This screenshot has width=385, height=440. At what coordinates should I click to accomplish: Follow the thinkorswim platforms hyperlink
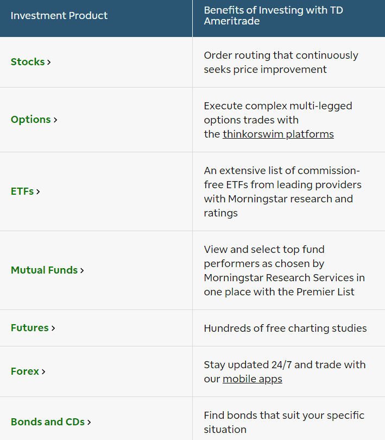point(278,134)
